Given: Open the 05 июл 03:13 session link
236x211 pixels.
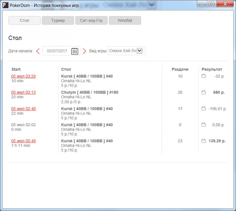Looking at the screenshot, I should click(x=24, y=92).
